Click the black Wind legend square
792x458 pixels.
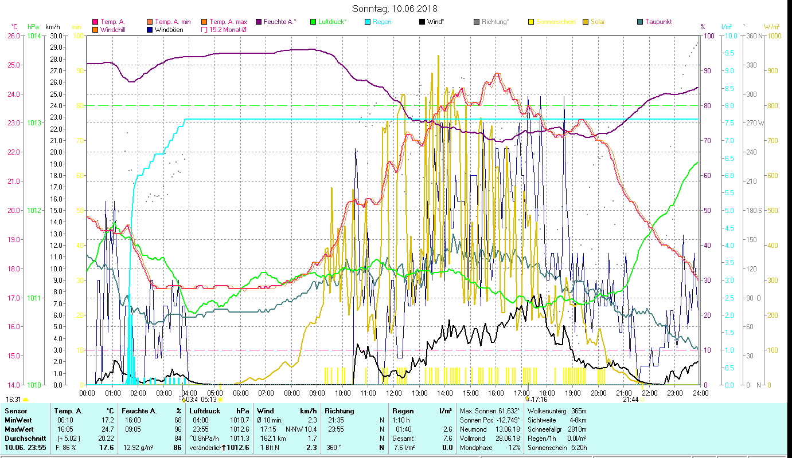click(422, 22)
